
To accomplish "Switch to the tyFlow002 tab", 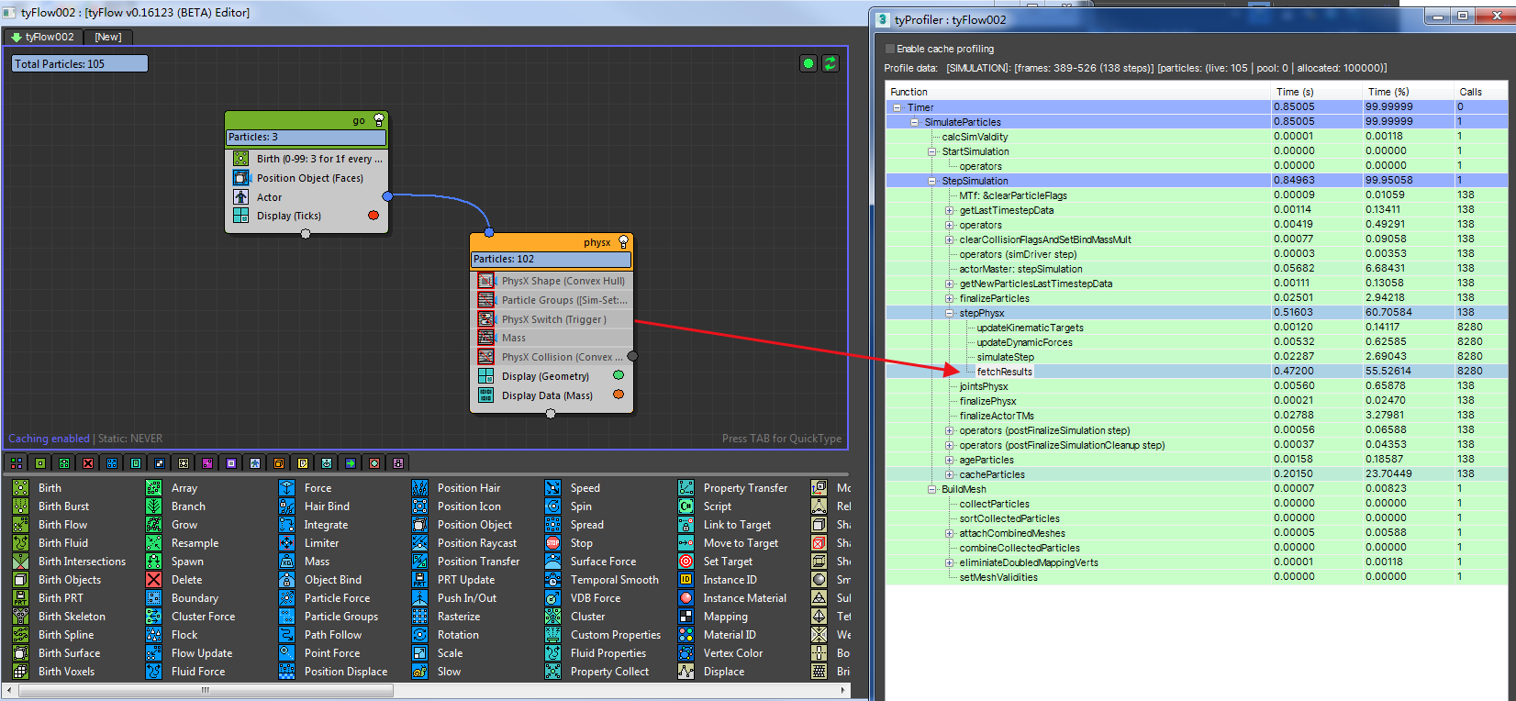I will pyautogui.click(x=43, y=37).
